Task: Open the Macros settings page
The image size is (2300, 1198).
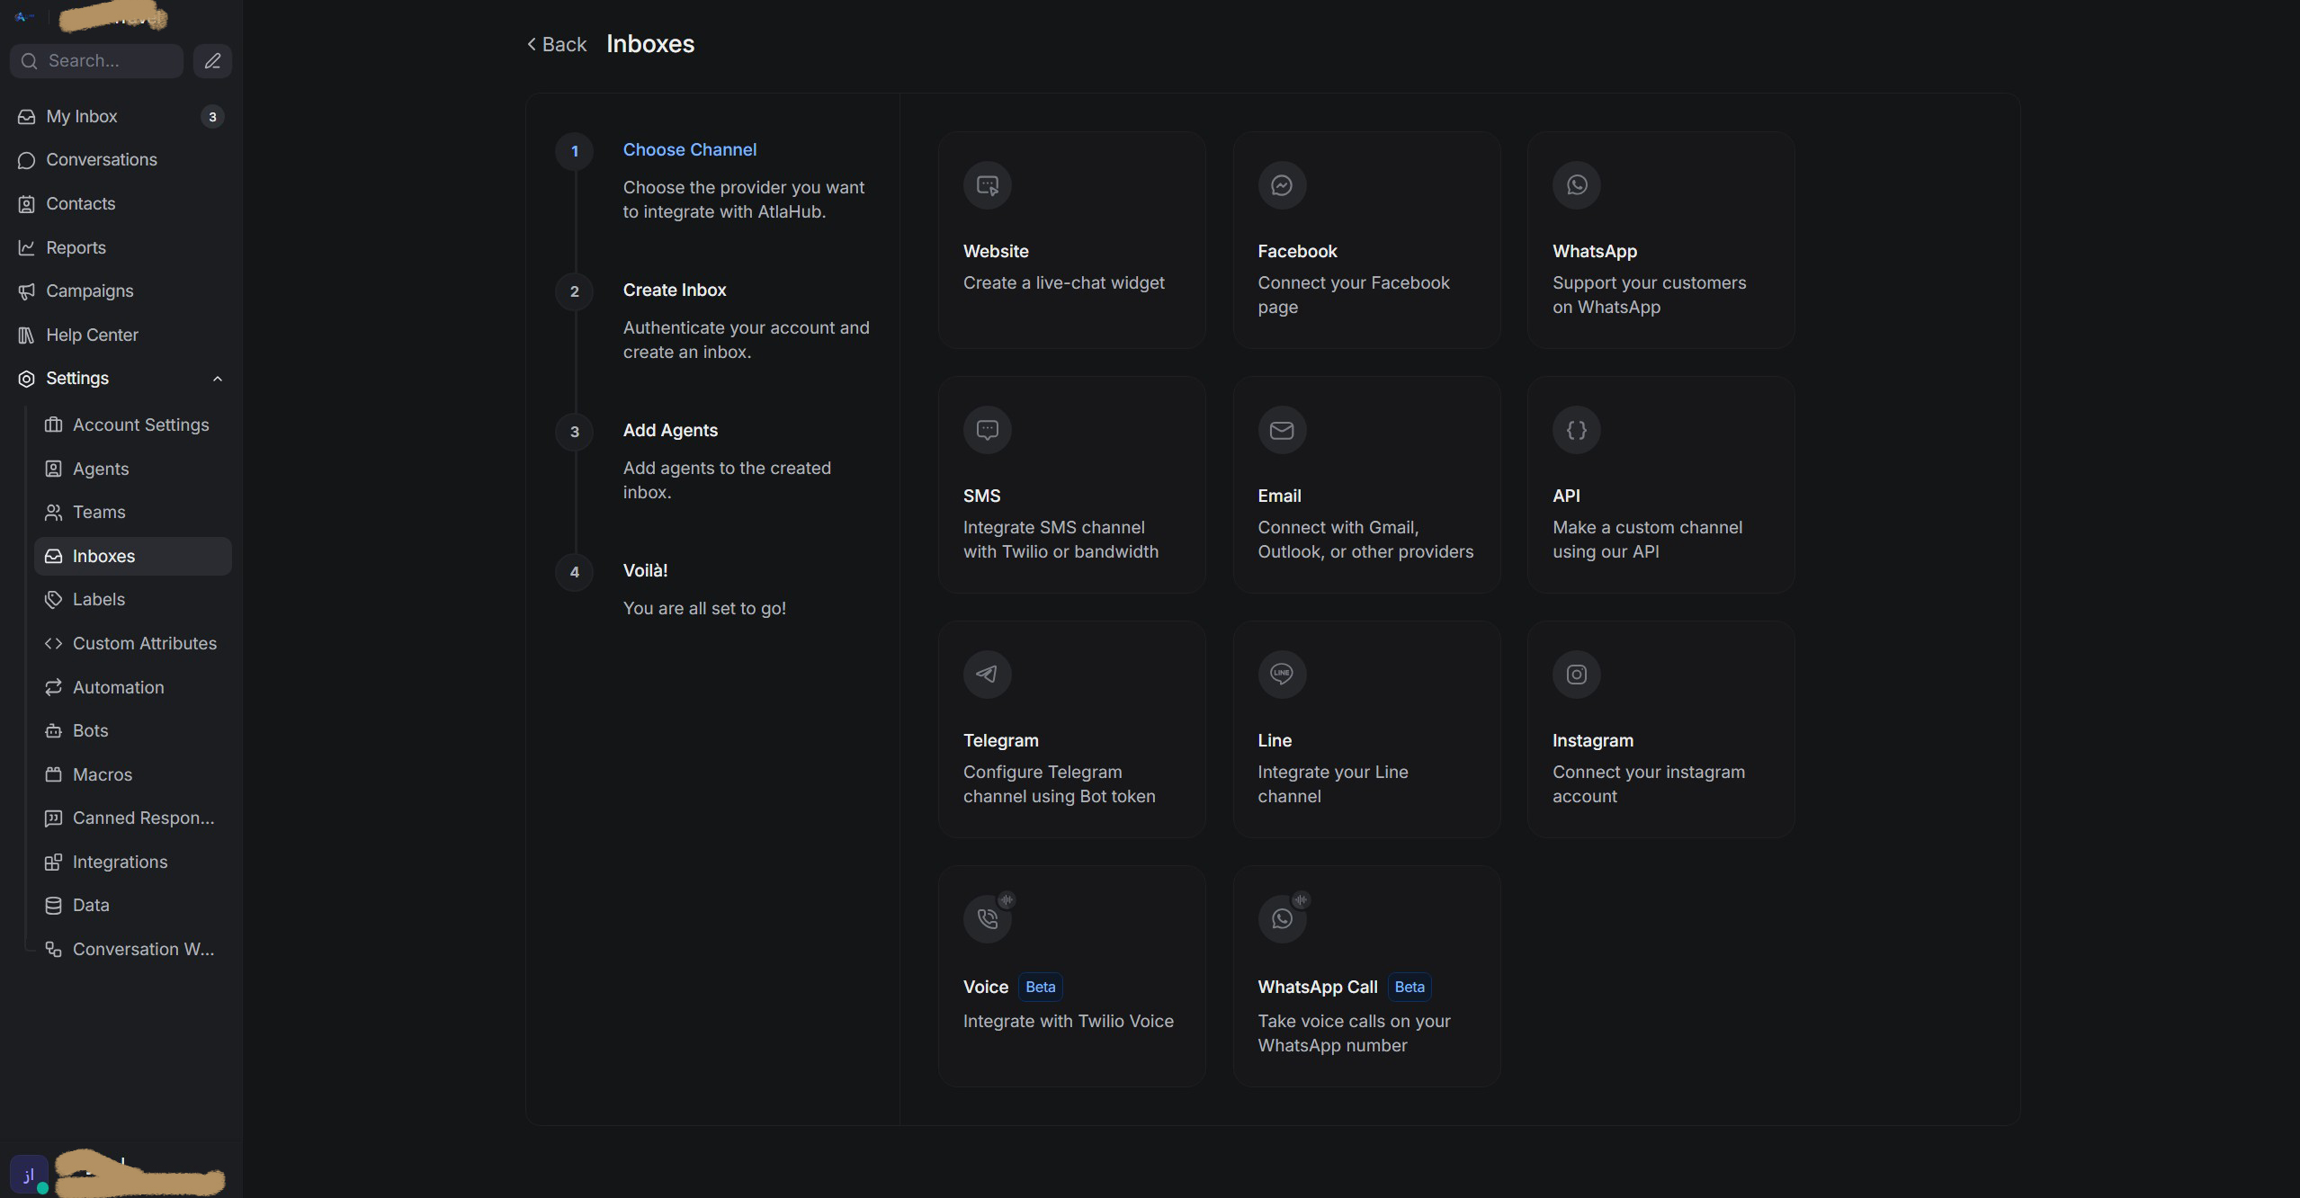Action: (133, 774)
